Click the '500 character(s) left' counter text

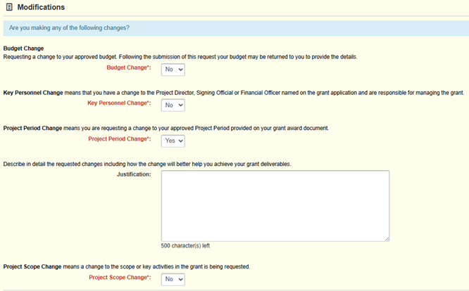pyautogui.click(x=185, y=245)
